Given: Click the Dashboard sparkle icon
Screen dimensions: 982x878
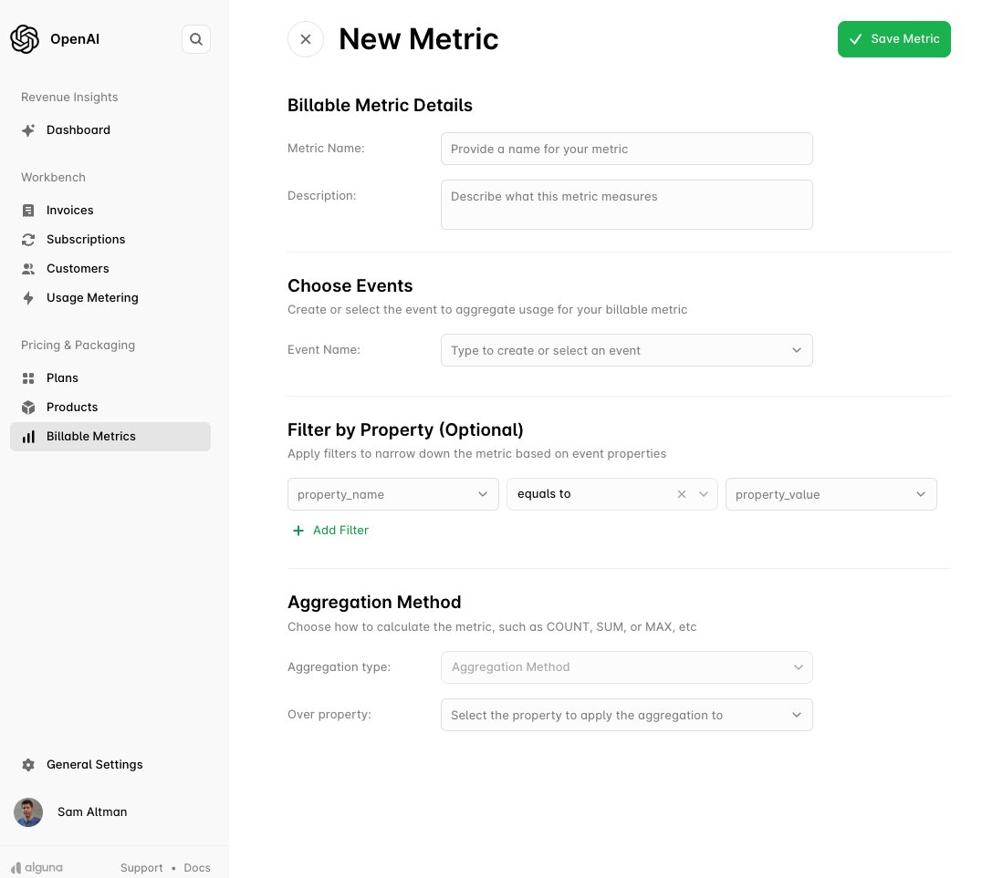Looking at the screenshot, I should pyautogui.click(x=28, y=130).
